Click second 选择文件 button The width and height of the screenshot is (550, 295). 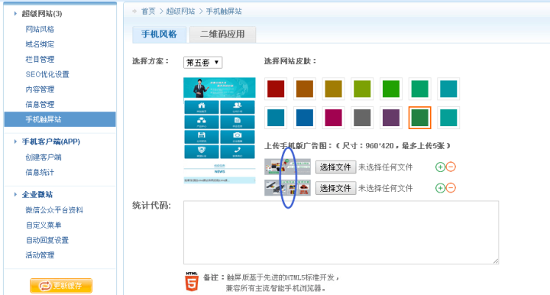(335, 188)
